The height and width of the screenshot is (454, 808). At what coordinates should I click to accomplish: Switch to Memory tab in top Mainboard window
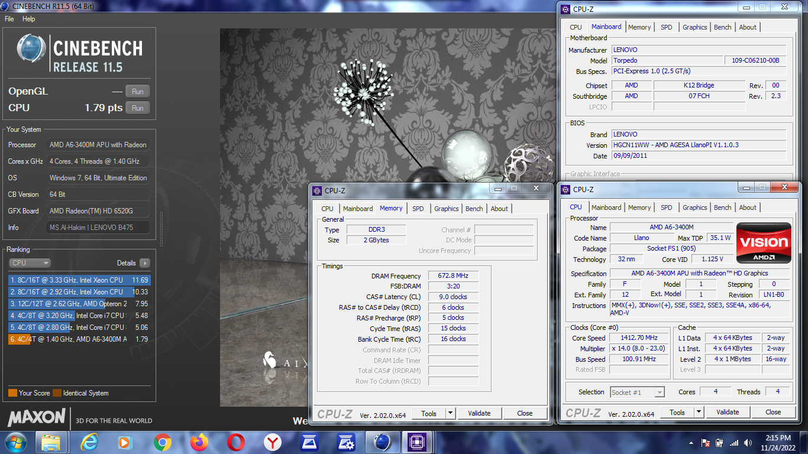[x=639, y=27]
